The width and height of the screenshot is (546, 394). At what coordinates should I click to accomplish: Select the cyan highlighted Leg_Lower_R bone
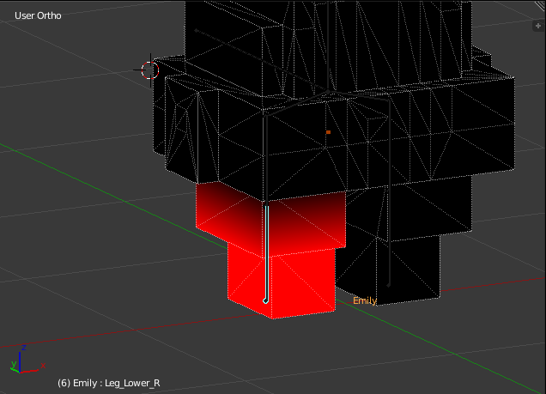[267, 254]
